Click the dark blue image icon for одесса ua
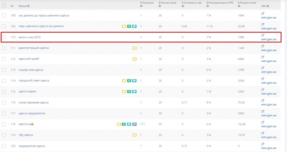Viewport: 287px width, 152px height. 134,124
